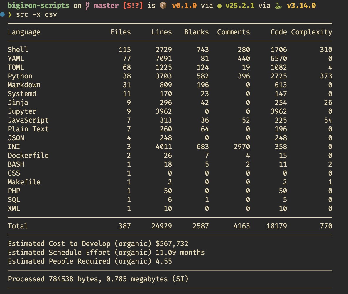Click the 'v0.1.0' package version
The width and height of the screenshot is (348, 294).
point(184,5)
